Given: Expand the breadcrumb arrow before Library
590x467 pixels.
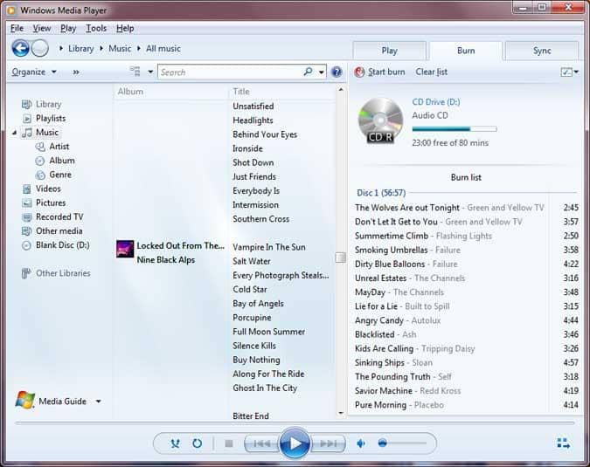Looking at the screenshot, I should (x=61, y=49).
